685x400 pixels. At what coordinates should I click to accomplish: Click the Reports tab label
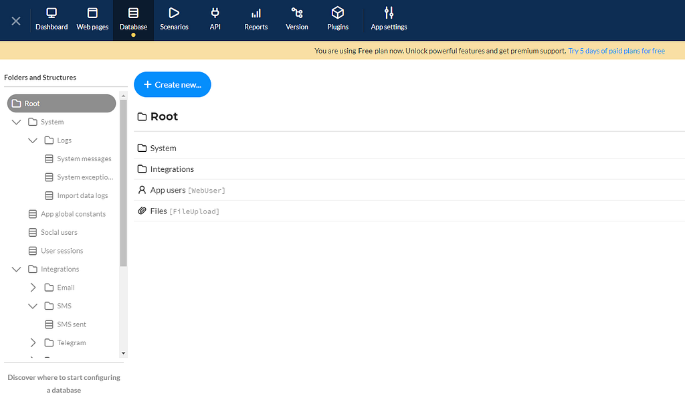click(x=256, y=27)
